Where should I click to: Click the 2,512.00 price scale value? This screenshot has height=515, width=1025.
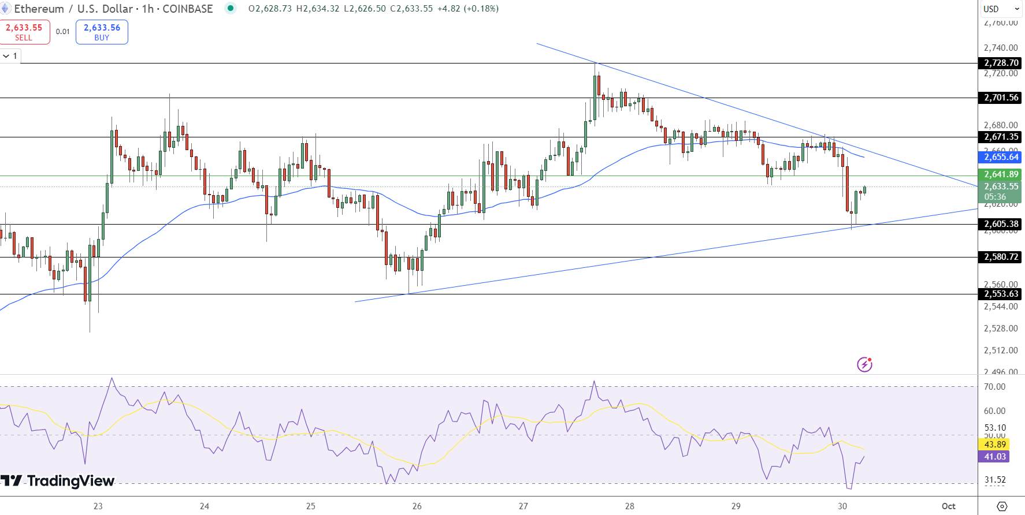[1001, 350]
